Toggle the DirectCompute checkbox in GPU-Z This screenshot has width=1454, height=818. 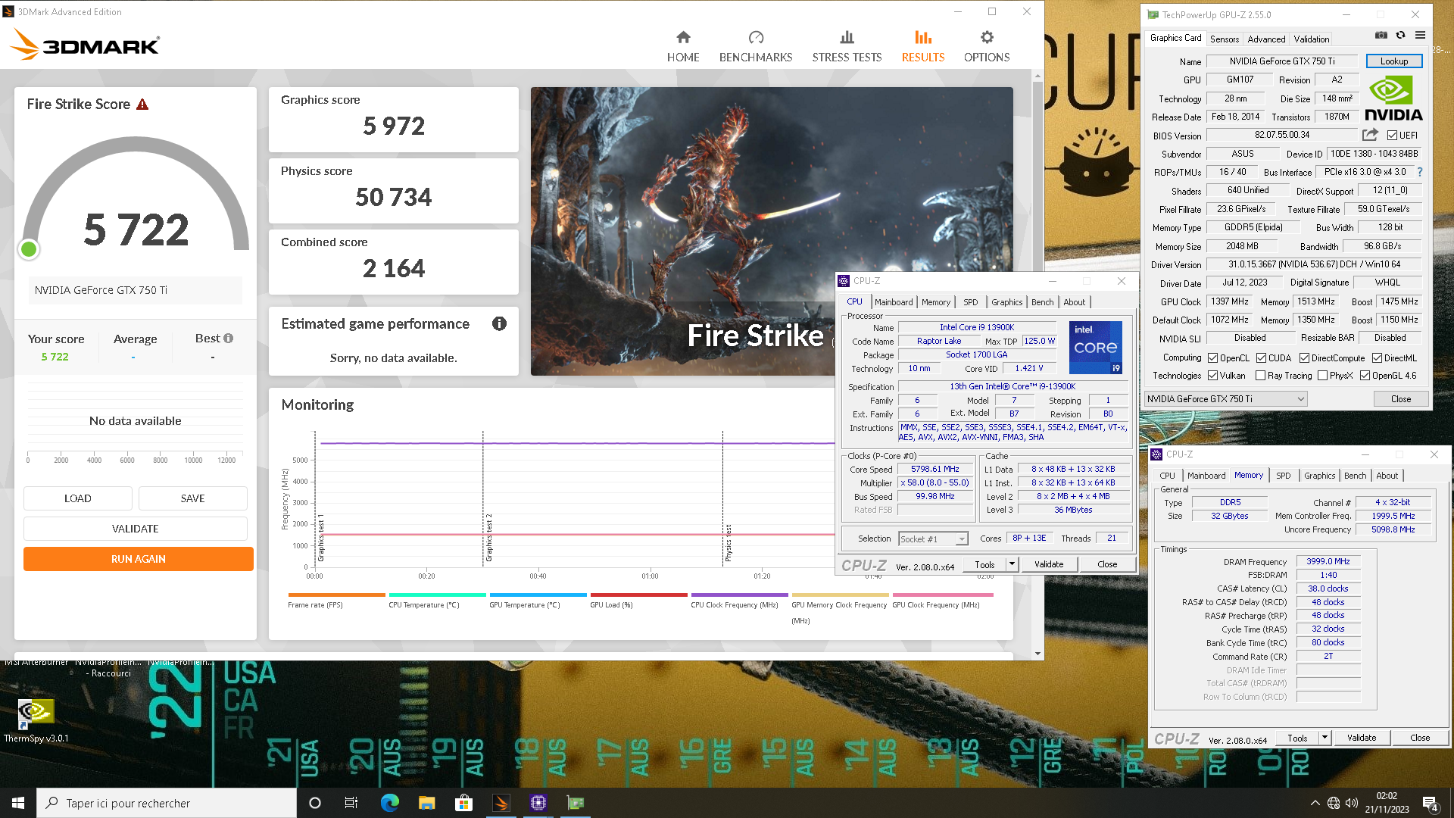pos(1304,357)
